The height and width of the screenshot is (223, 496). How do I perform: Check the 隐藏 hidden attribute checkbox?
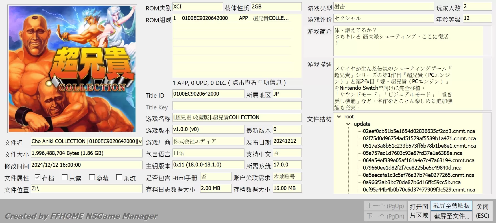[x=92, y=177]
